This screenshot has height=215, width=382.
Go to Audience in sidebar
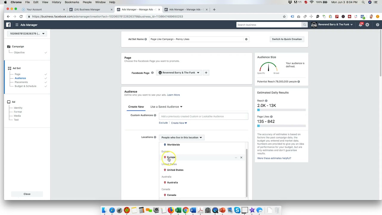click(x=20, y=78)
